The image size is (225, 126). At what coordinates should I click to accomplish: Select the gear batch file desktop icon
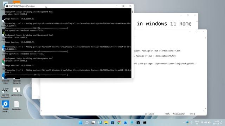(17, 92)
